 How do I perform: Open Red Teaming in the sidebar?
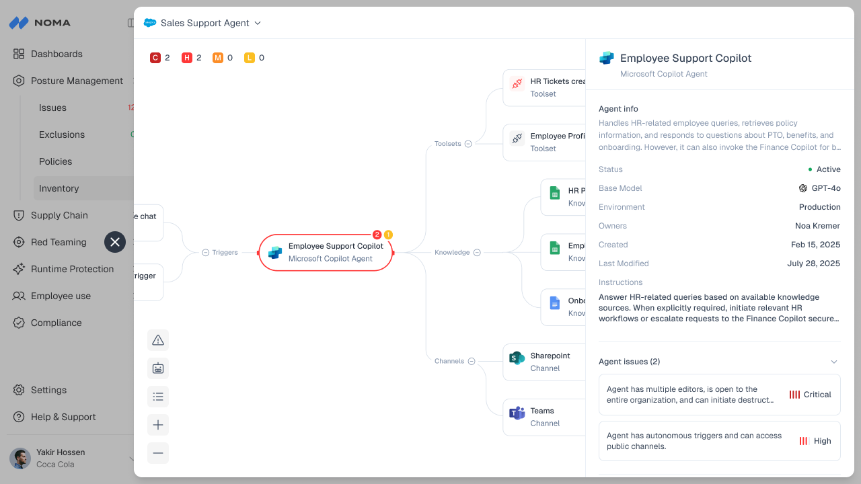click(x=59, y=242)
